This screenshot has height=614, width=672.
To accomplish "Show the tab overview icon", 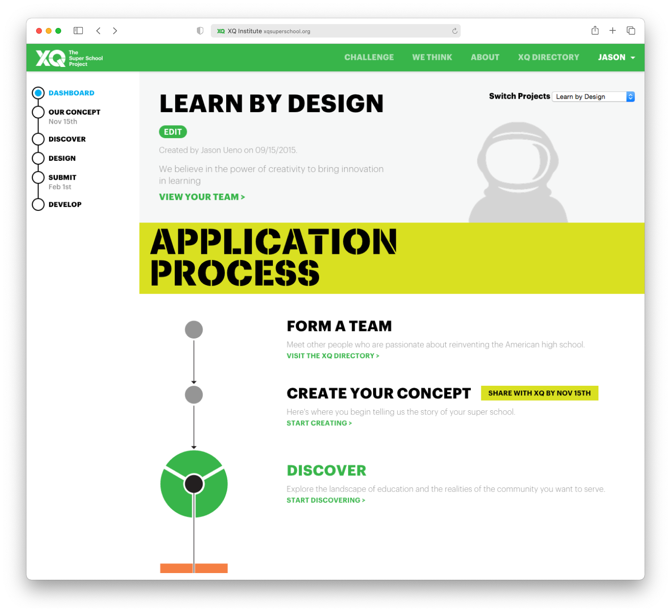I will coord(631,31).
